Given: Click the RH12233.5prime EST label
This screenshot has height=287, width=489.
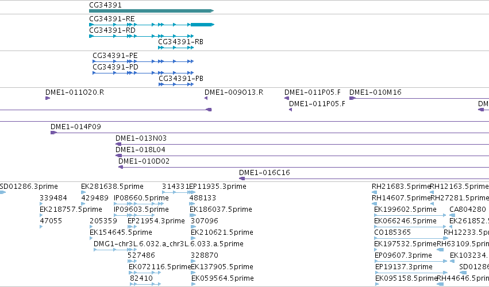Looking at the screenshot, I should (466, 233).
